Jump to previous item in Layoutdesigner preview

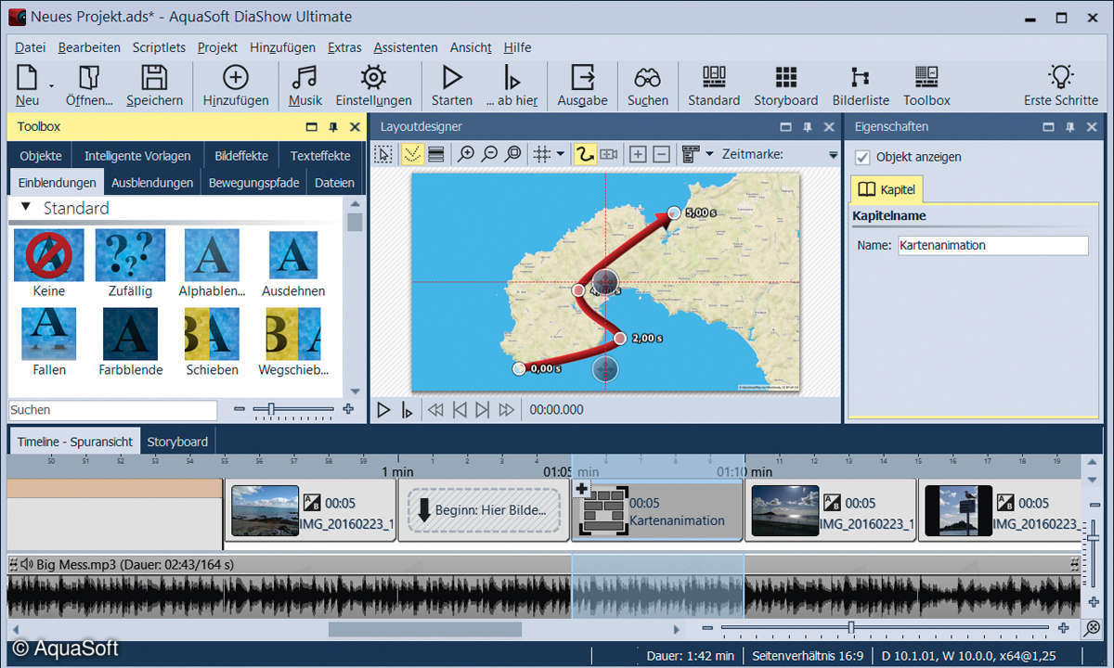click(x=459, y=409)
